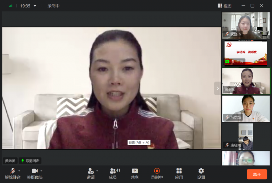The image size is (272, 183).
Task: Open dropdown arrow next to 邀请
Action: tap(97, 171)
